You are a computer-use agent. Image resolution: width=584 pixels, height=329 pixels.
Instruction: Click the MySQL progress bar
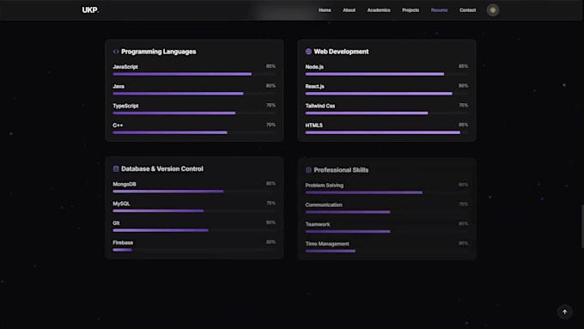pyautogui.click(x=194, y=211)
